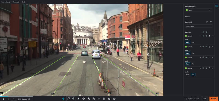The width and height of the screenshot is (219, 101).
Task: Open the brightness adjustment control
Action: 78,99
